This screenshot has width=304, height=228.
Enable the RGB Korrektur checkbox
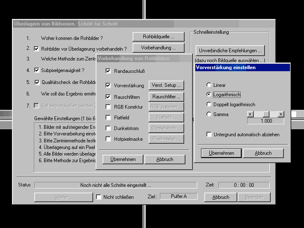(x=108, y=107)
